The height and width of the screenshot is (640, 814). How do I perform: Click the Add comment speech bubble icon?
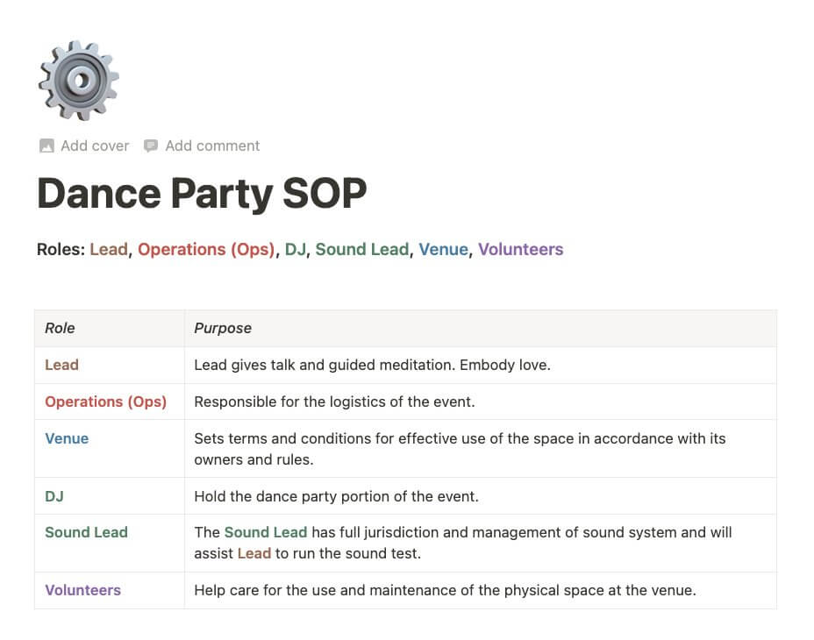[x=151, y=146]
